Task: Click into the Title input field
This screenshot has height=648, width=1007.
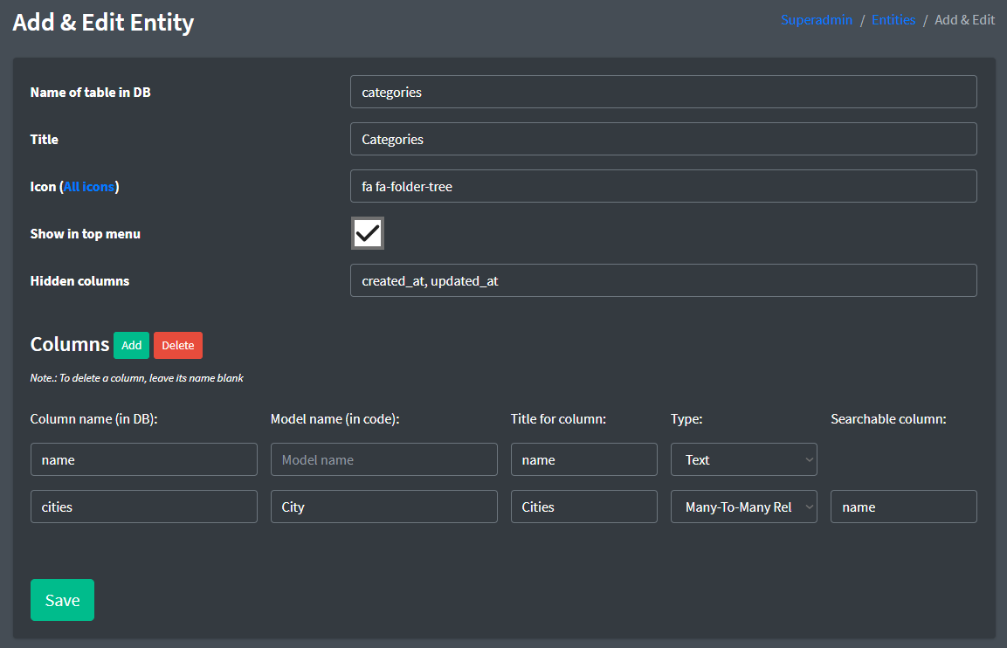Action: pos(663,139)
